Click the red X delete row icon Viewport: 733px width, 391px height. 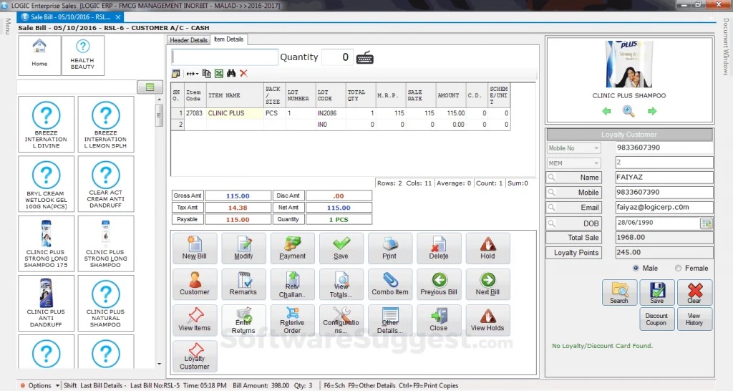coord(243,74)
